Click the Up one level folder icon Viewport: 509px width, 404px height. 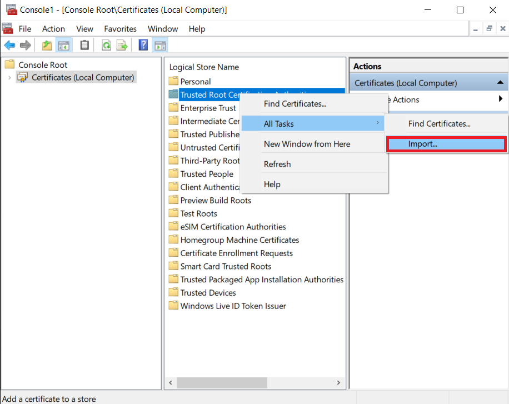(47, 45)
